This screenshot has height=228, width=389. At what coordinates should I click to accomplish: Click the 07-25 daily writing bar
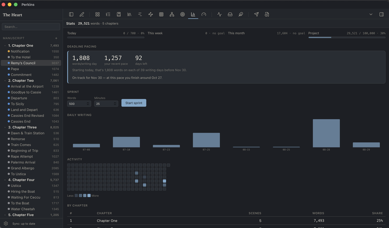coord(206,140)
